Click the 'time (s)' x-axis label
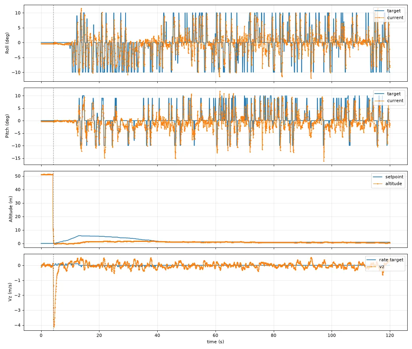 click(x=215, y=341)
